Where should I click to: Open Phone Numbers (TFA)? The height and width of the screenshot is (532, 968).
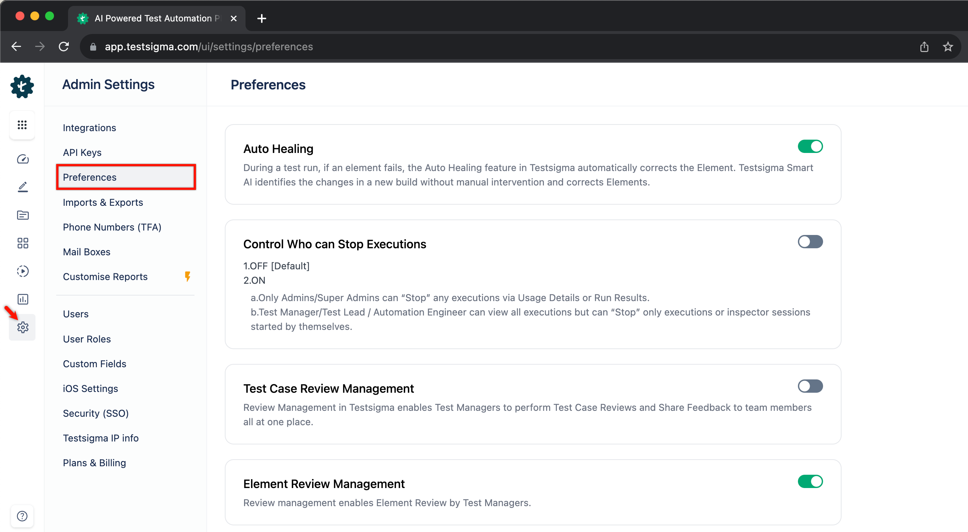(112, 227)
